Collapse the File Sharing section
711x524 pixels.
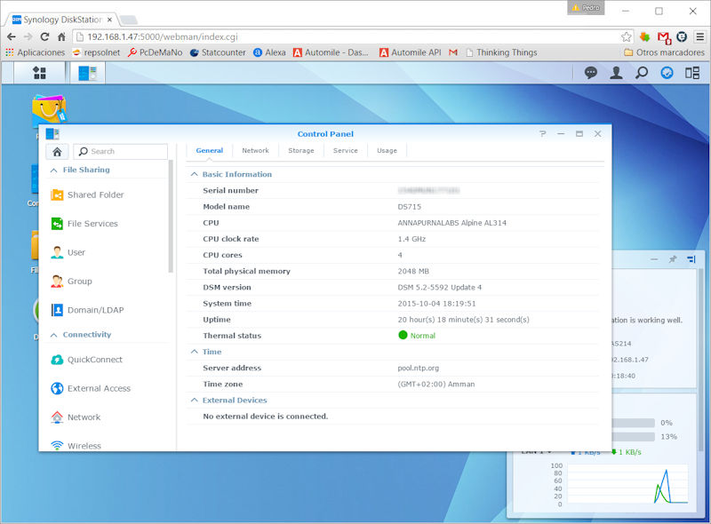[x=54, y=170]
